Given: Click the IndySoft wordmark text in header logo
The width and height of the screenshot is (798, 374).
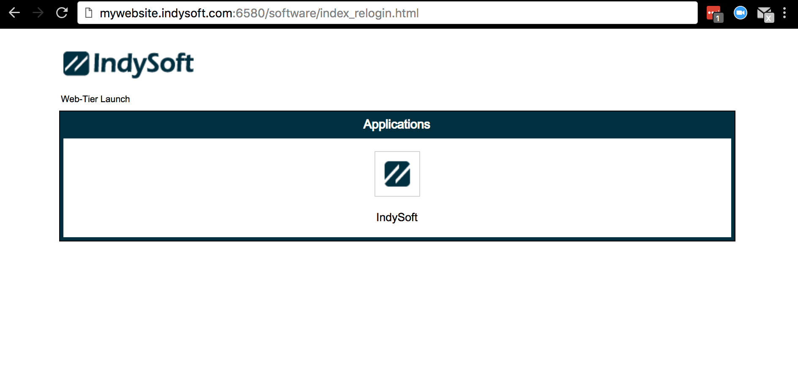Looking at the screenshot, I should pos(143,64).
